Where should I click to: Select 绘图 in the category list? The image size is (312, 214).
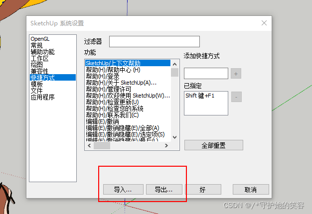coord(36,65)
